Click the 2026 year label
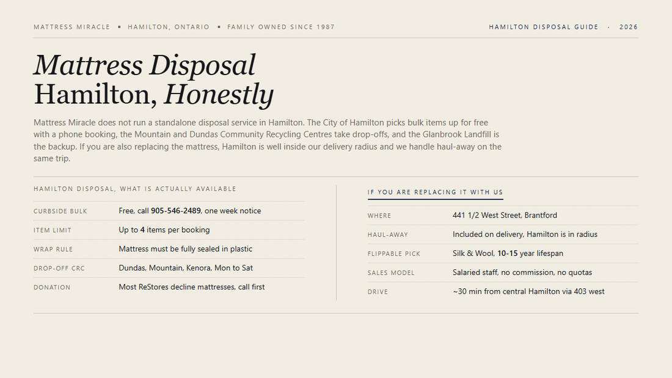The height and width of the screenshot is (378, 672). (629, 27)
